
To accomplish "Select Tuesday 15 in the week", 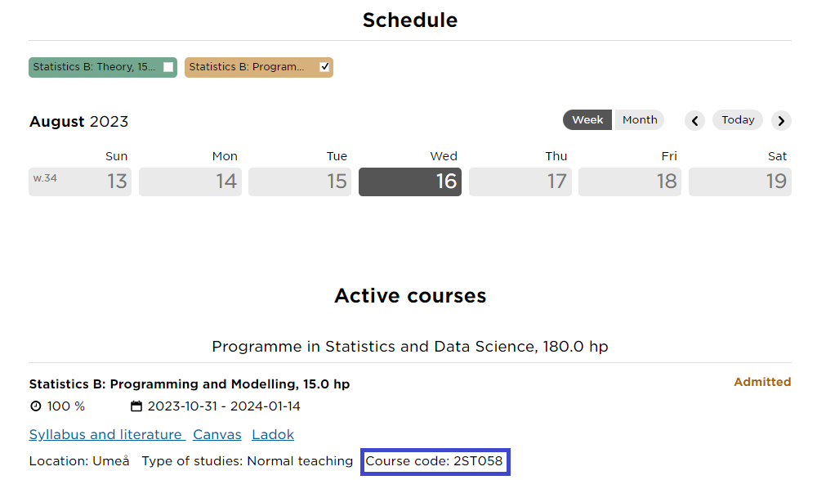I will 300,182.
